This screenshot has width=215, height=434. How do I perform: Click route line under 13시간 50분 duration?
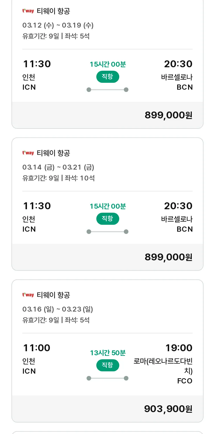pos(107,378)
